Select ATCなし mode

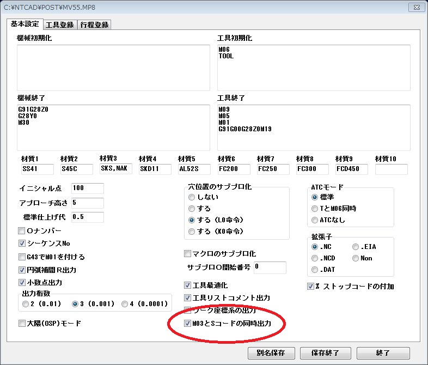click(x=314, y=220)
